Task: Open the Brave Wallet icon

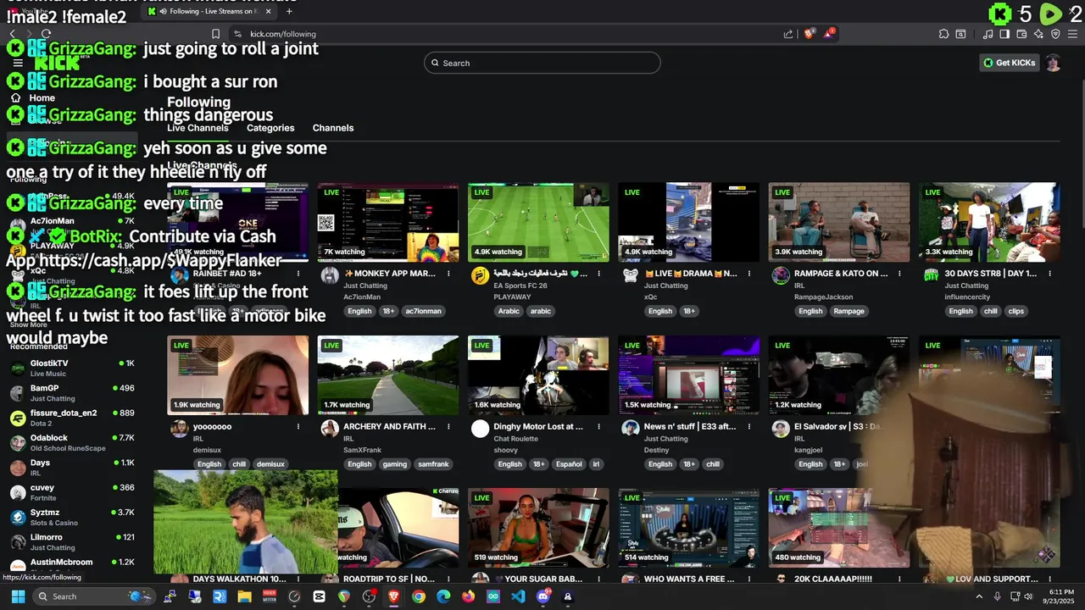Action: (1021, 34)
